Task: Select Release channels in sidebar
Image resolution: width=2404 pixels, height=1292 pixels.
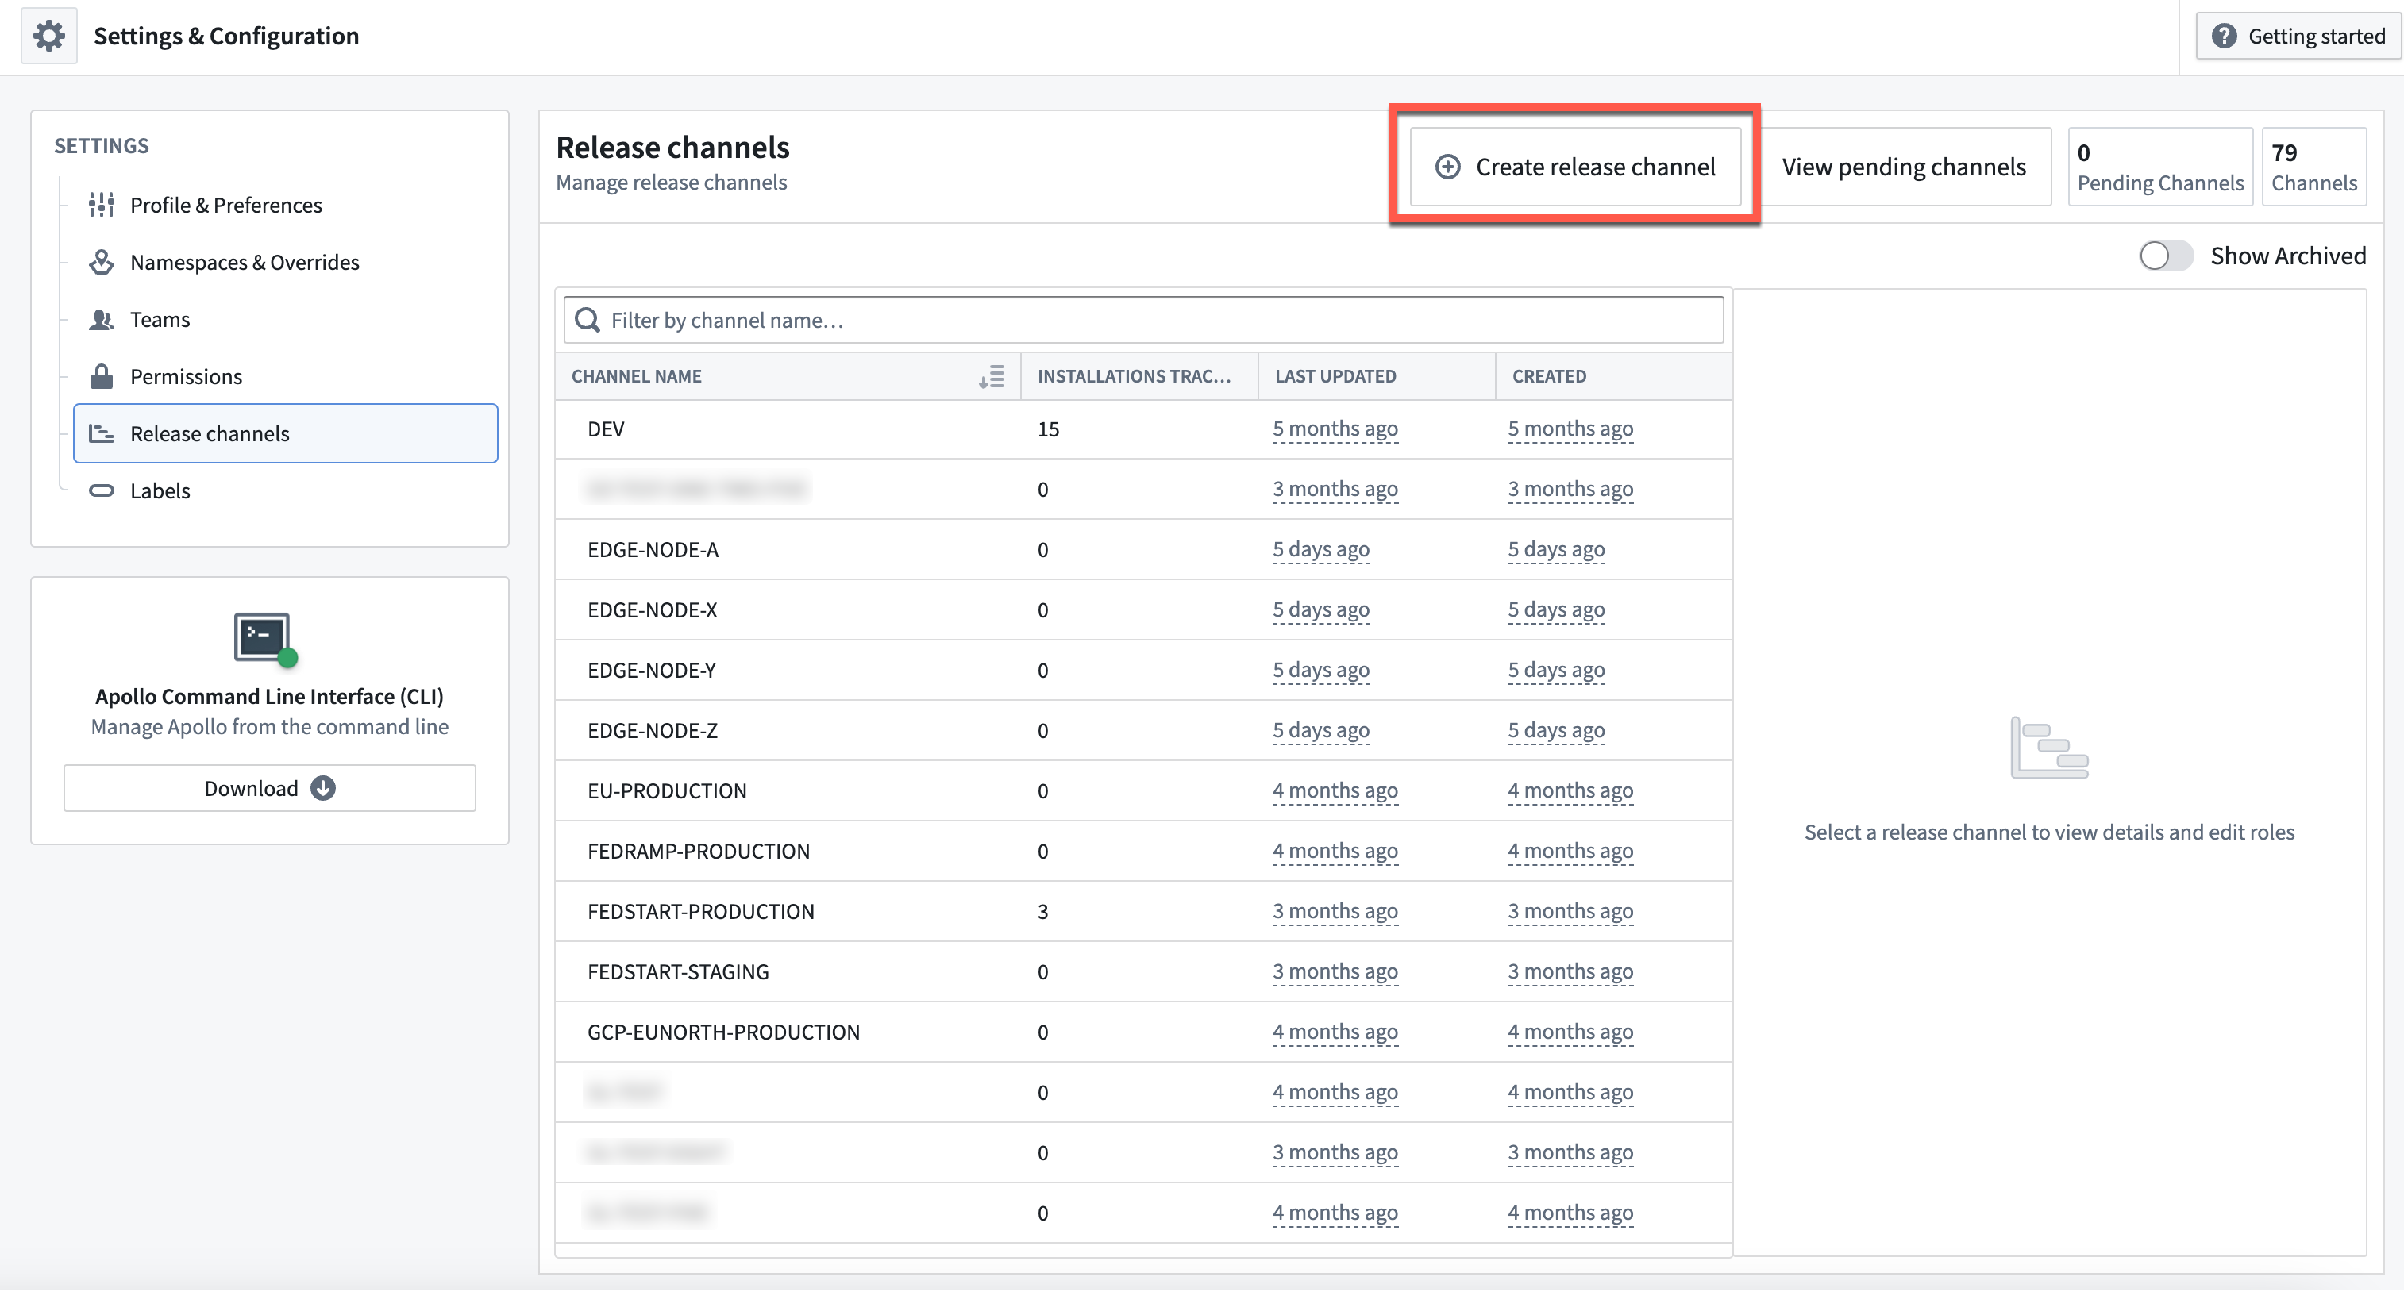Action: coord(286,434)
